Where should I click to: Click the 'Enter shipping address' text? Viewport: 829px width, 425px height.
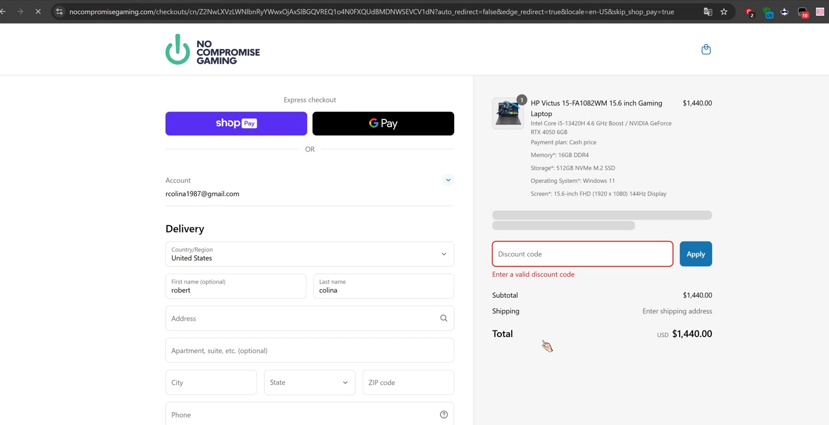click(x=677, y=311)
